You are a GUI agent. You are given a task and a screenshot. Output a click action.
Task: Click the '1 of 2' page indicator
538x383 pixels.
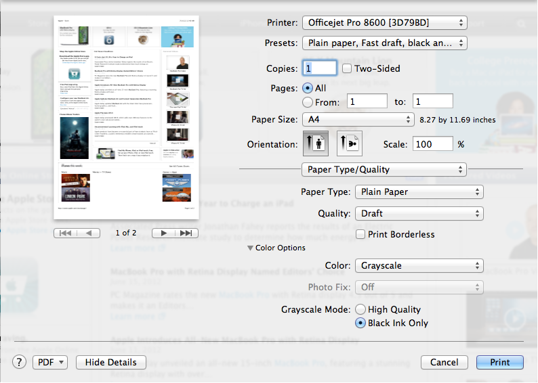tap(126, 233)
